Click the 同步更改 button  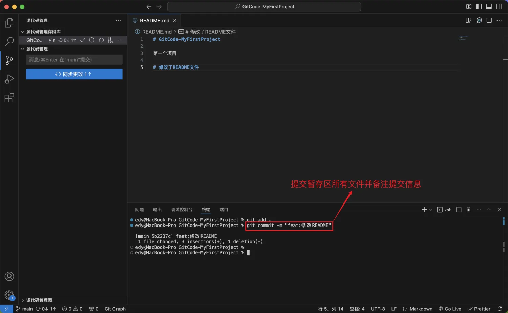74,74
